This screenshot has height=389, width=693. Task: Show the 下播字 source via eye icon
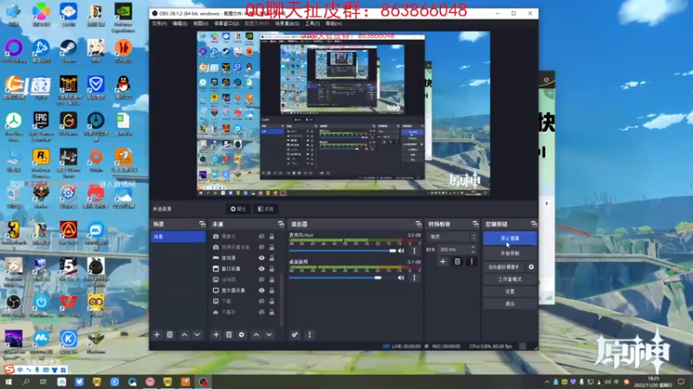pos(262,312)
